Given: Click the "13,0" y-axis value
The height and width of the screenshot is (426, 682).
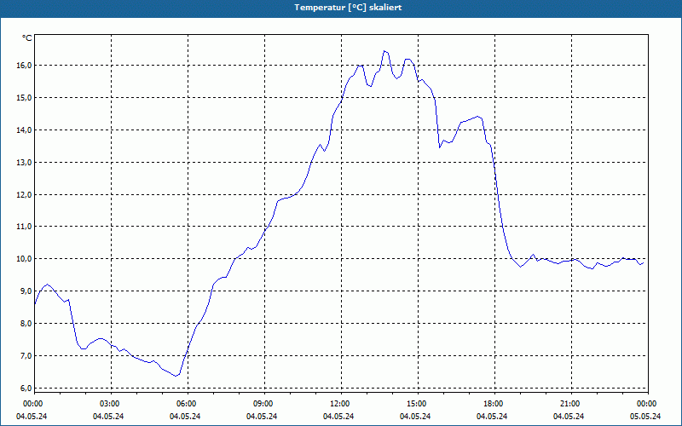Looking at the screenshot, I should click(24, 162).
